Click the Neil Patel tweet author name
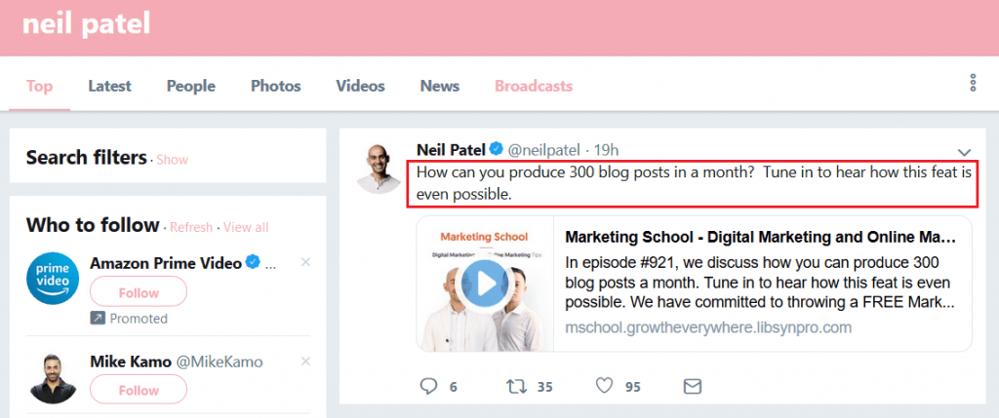999x418 pixels. tap(451, 150)
